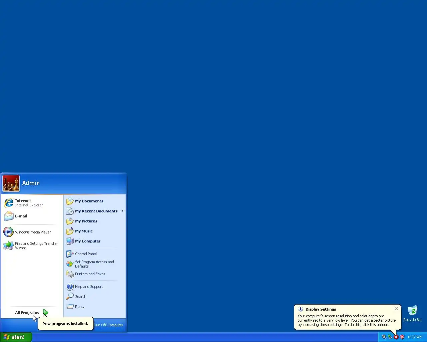Viewport: 427px width, 342px height.
Task: Open My Music folder
Action: click(95, 231)
